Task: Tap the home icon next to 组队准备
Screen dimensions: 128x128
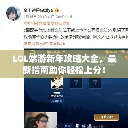Action: tap(64, 52)
